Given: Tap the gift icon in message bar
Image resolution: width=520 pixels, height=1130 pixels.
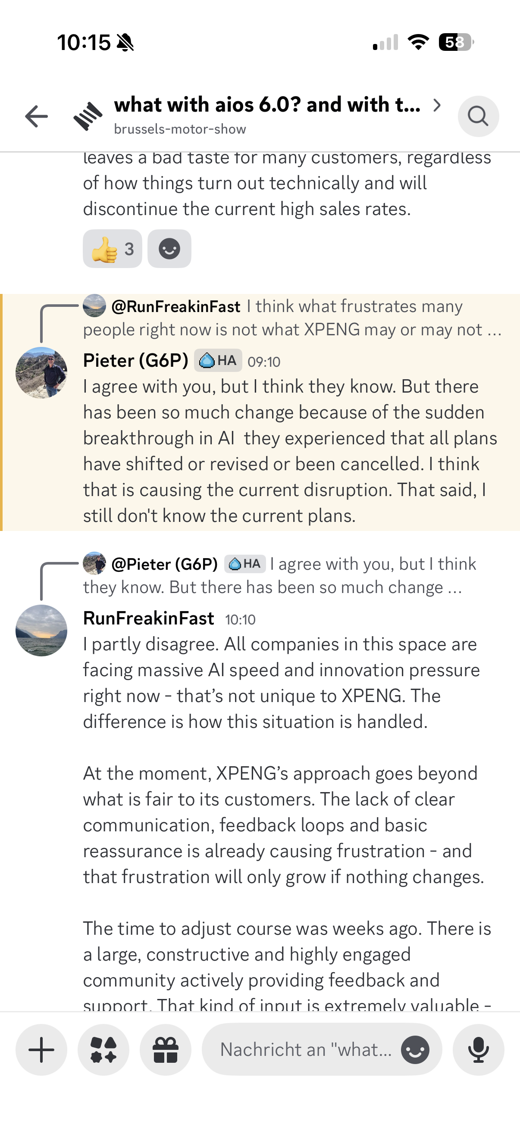Looking at the screenshot, I should tap(166, 1050).
